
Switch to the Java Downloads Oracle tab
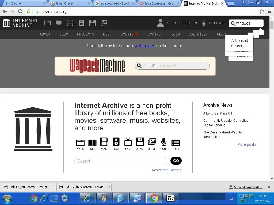[159, 3]
